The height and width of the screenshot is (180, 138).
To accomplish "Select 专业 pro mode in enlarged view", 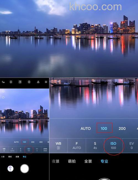I will click(104, 161).
